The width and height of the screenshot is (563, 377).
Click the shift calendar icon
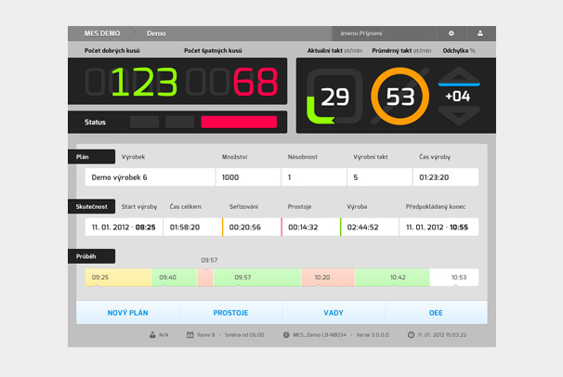click(x=190, y=334)
